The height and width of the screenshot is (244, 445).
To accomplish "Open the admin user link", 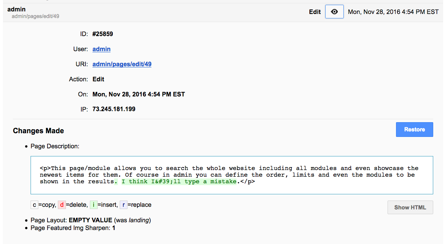I will (101, 49).
